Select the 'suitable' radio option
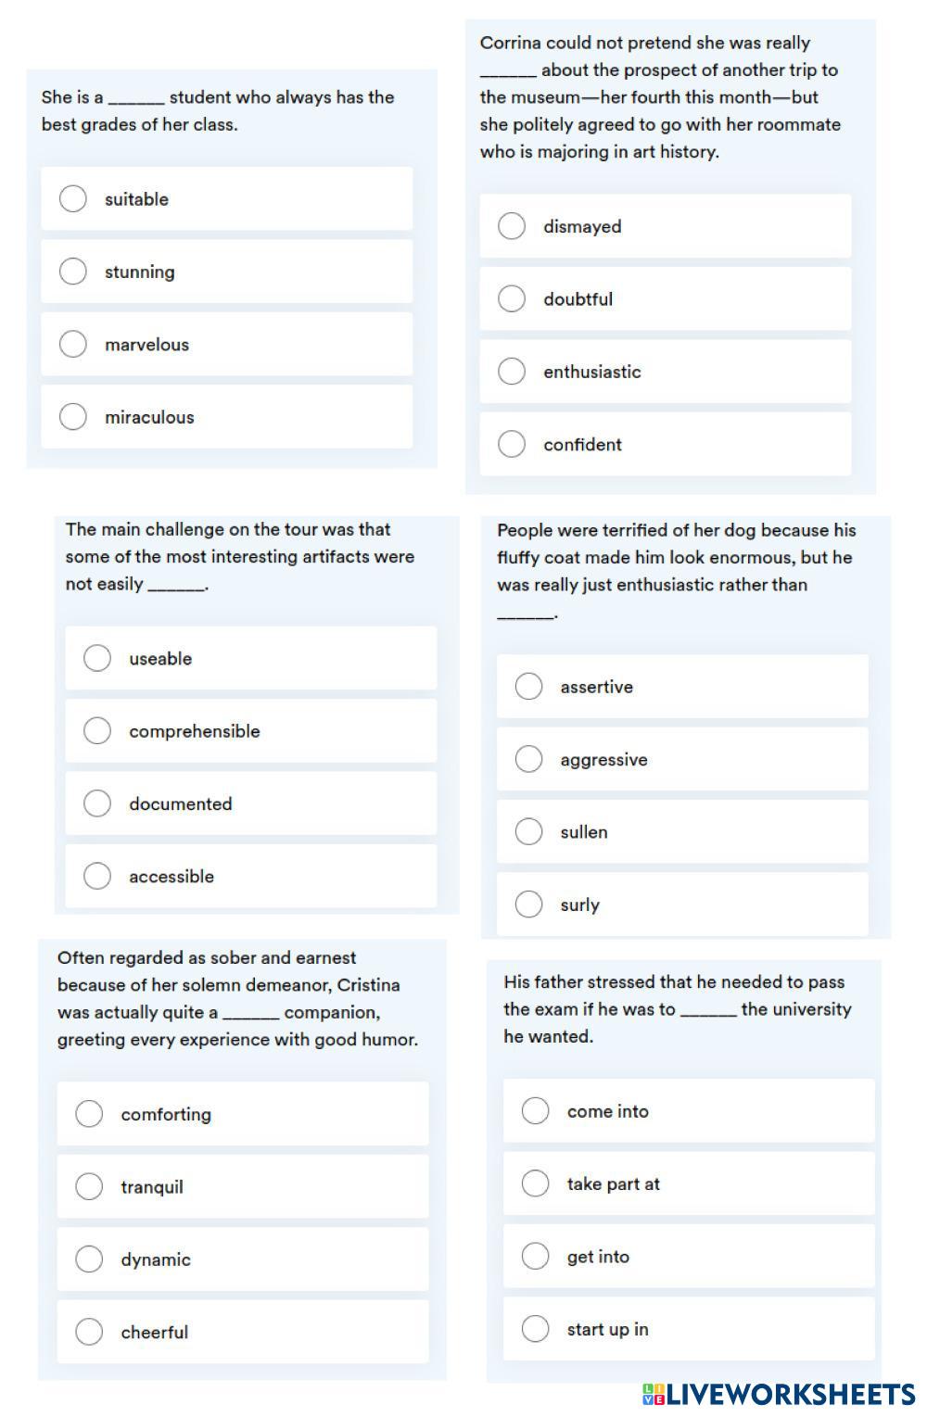 73,199
